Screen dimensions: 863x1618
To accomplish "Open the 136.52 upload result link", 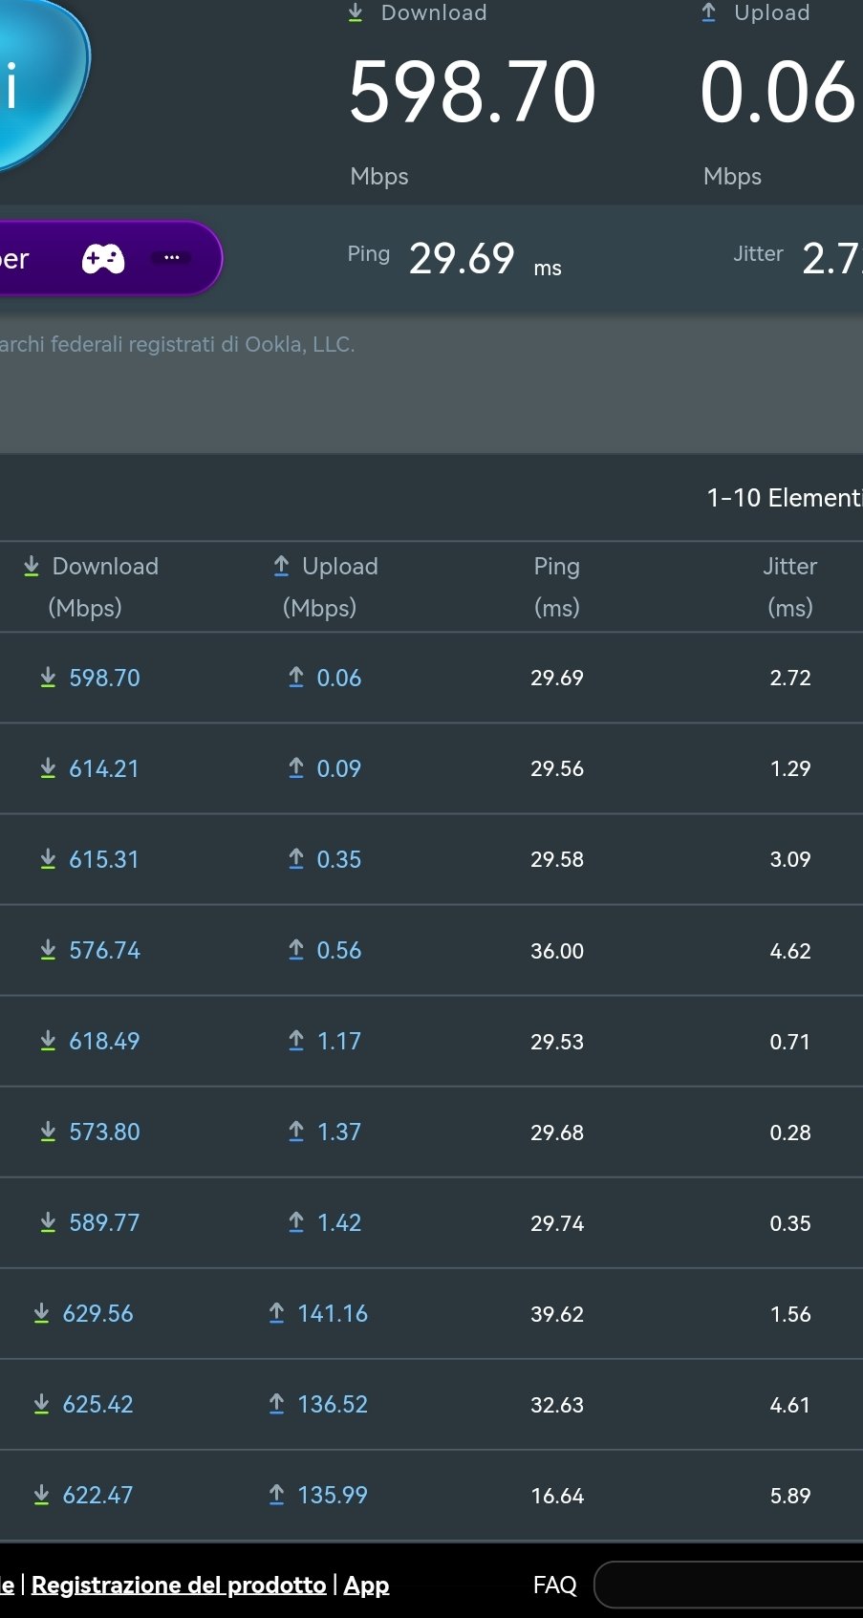I will point(333,1404).
